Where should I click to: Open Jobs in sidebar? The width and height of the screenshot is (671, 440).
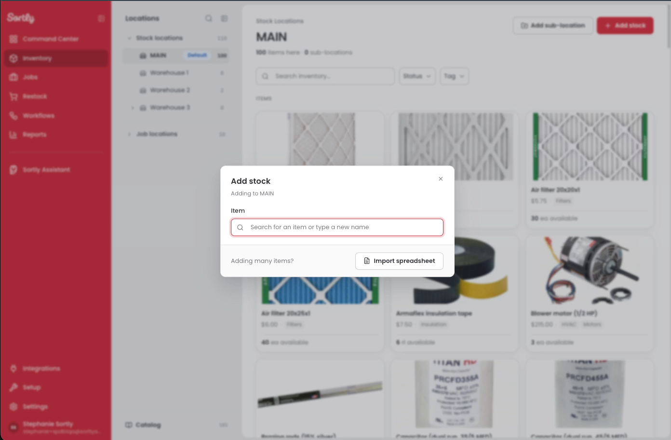[x=56, y=77]
